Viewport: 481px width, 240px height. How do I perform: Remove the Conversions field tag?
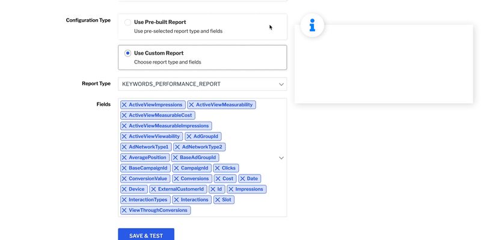(177, 179)
